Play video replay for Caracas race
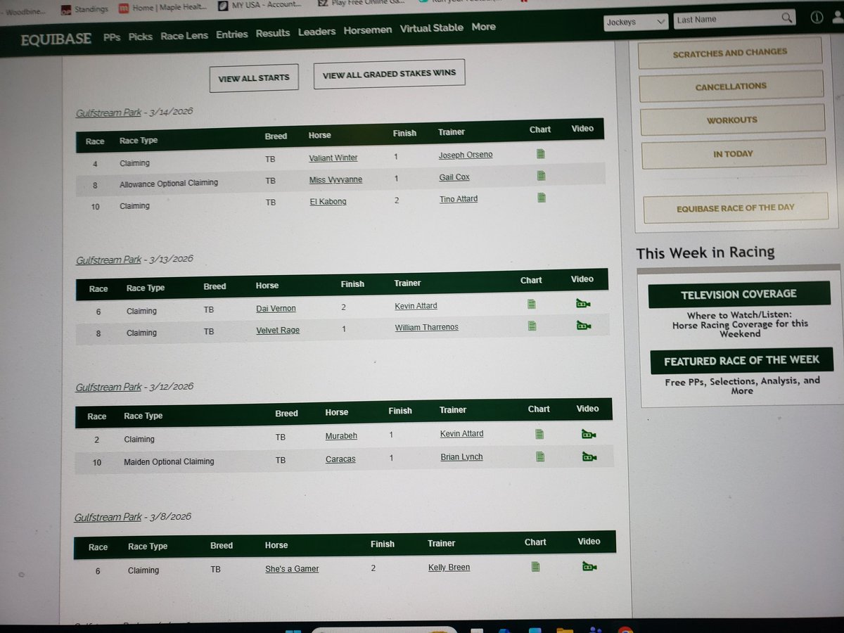 point(589,457)
